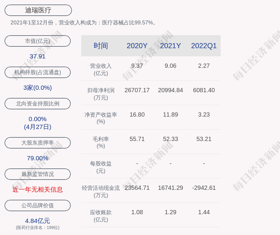
Task: Click the 机构持股(占流通盘) label pill
Action: pos(38,72)
